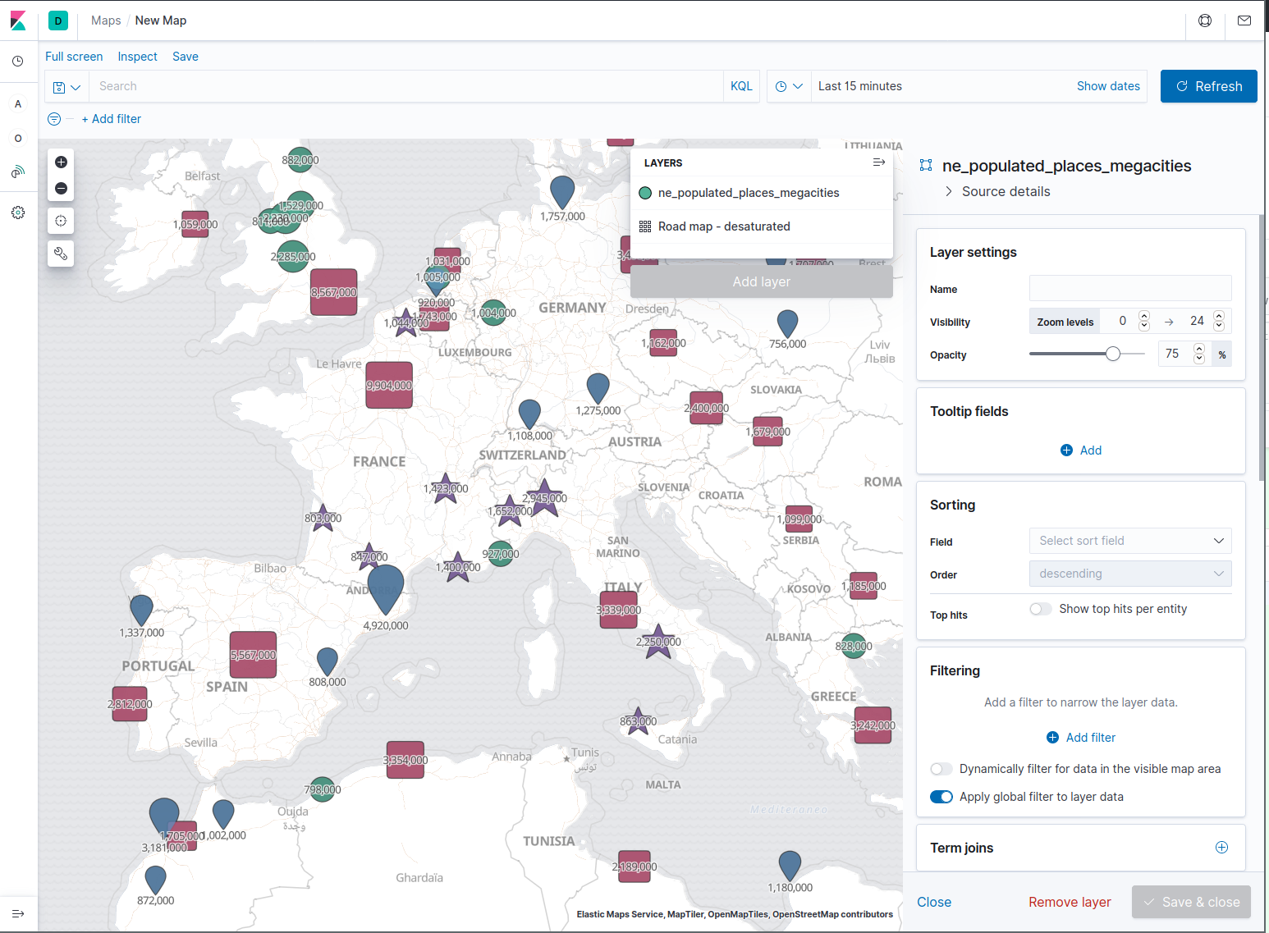Click Inspect menu item

137,57
